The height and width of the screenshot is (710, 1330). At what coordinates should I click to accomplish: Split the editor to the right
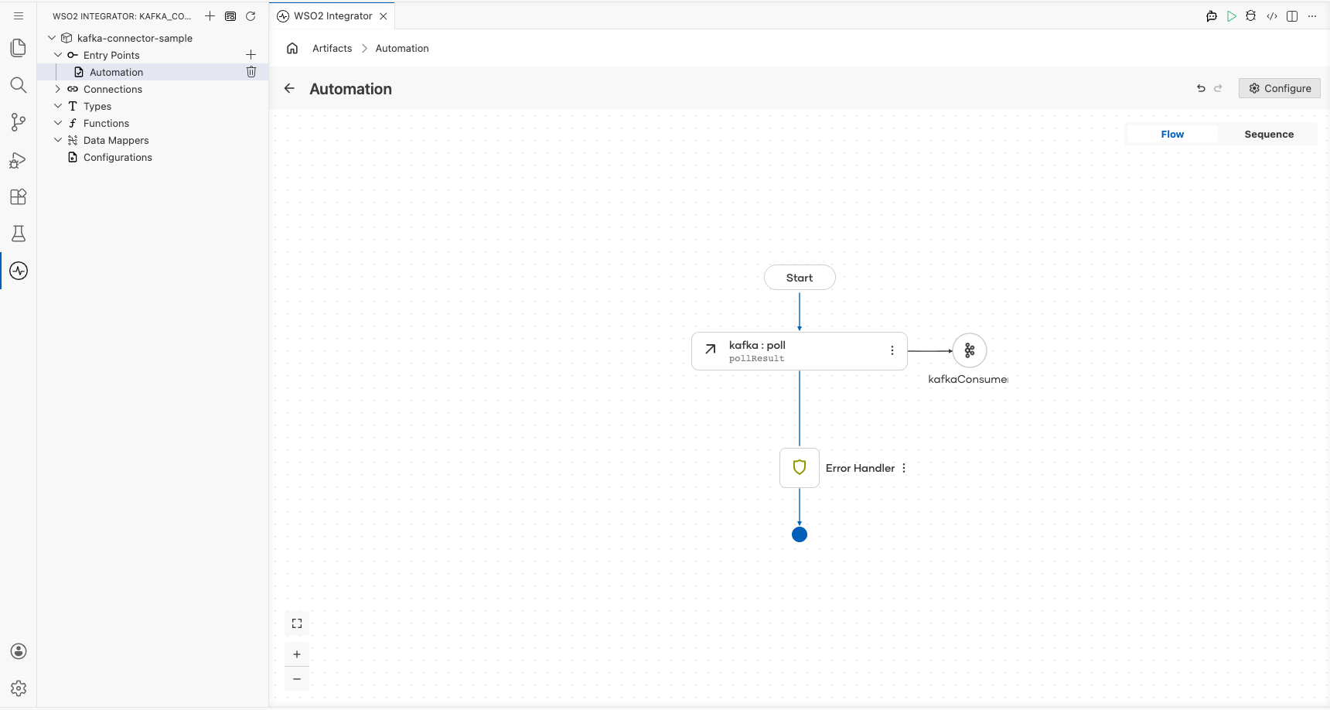click(x=1292, y=15)
